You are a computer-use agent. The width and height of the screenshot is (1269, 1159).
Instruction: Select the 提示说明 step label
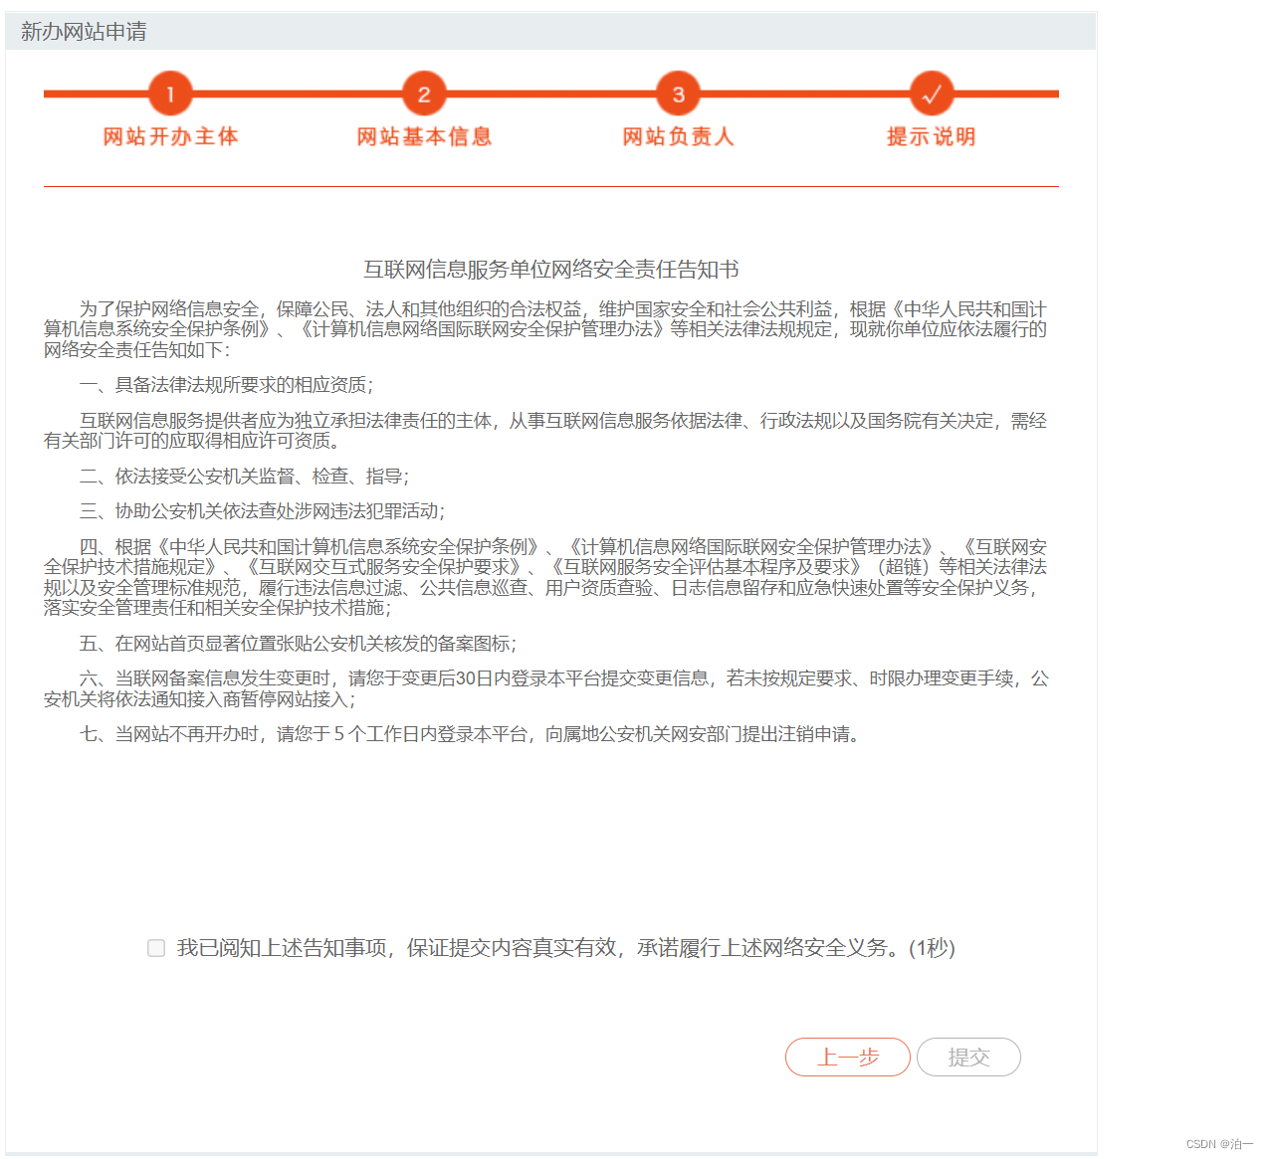[932, 137]
